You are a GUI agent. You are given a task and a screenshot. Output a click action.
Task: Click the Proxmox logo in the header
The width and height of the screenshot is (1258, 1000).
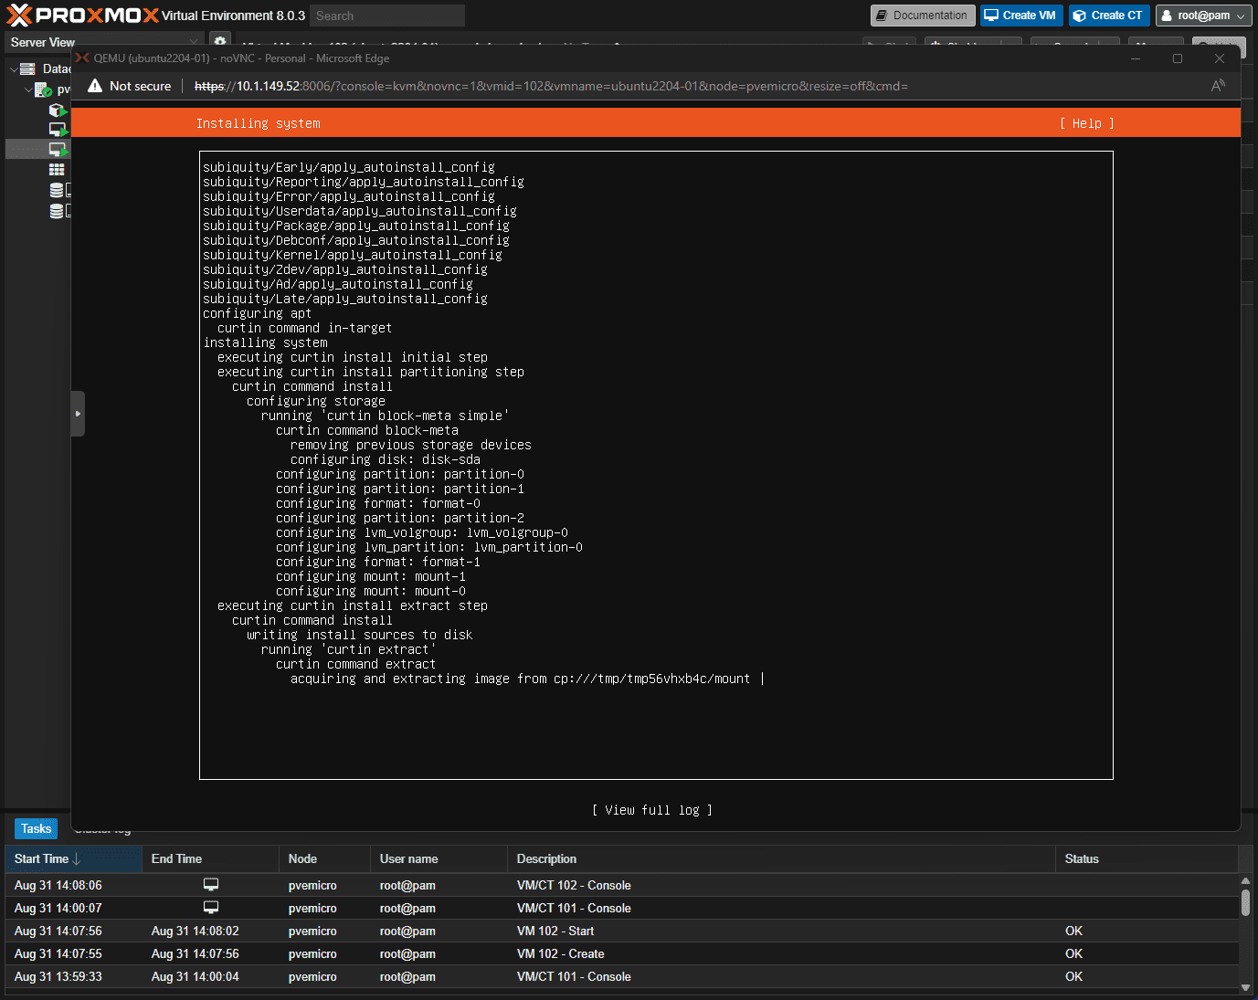82,16
